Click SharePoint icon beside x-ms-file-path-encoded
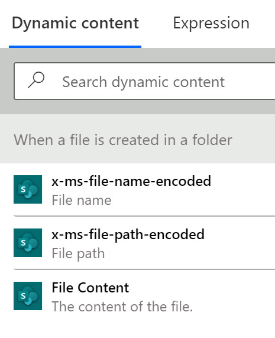The height and width of the screenshot is (338, 275). [x=28, y=243]
